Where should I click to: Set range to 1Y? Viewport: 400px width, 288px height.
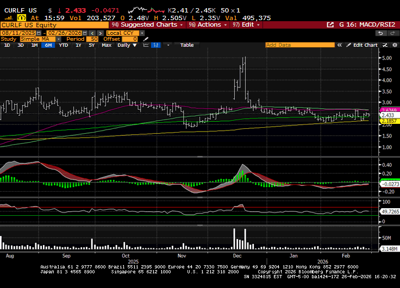coord(78,45)
